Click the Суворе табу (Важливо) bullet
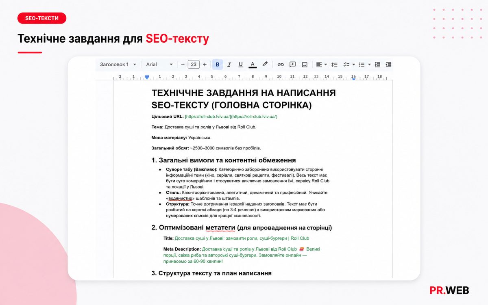This screenshot has width=488, height=305. (x=248, y=178)
